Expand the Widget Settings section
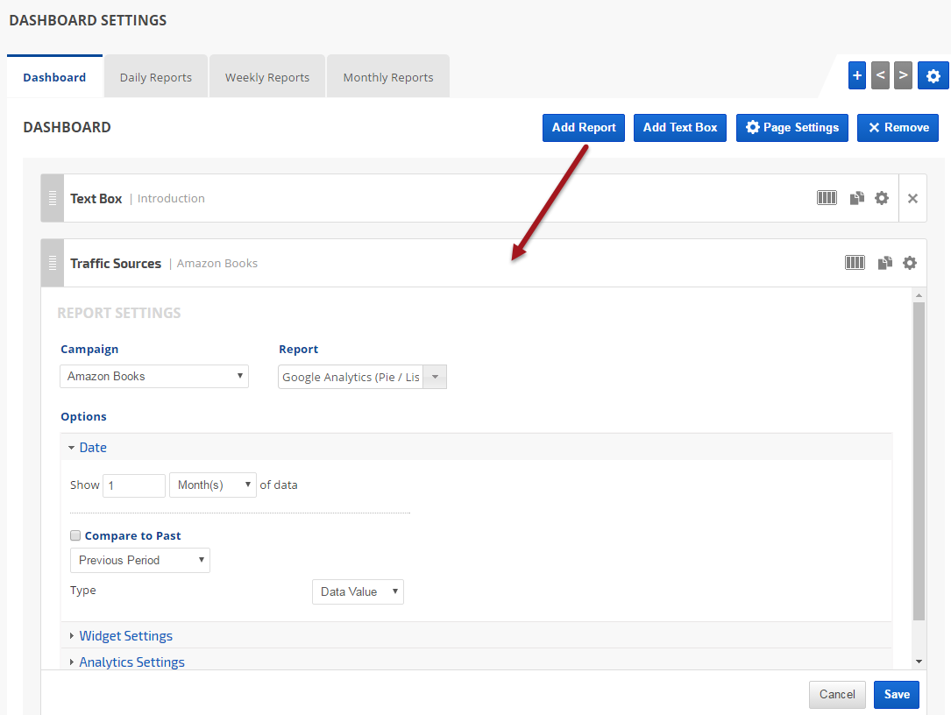The width and height of the screenshot is (951, 715). 125,636
